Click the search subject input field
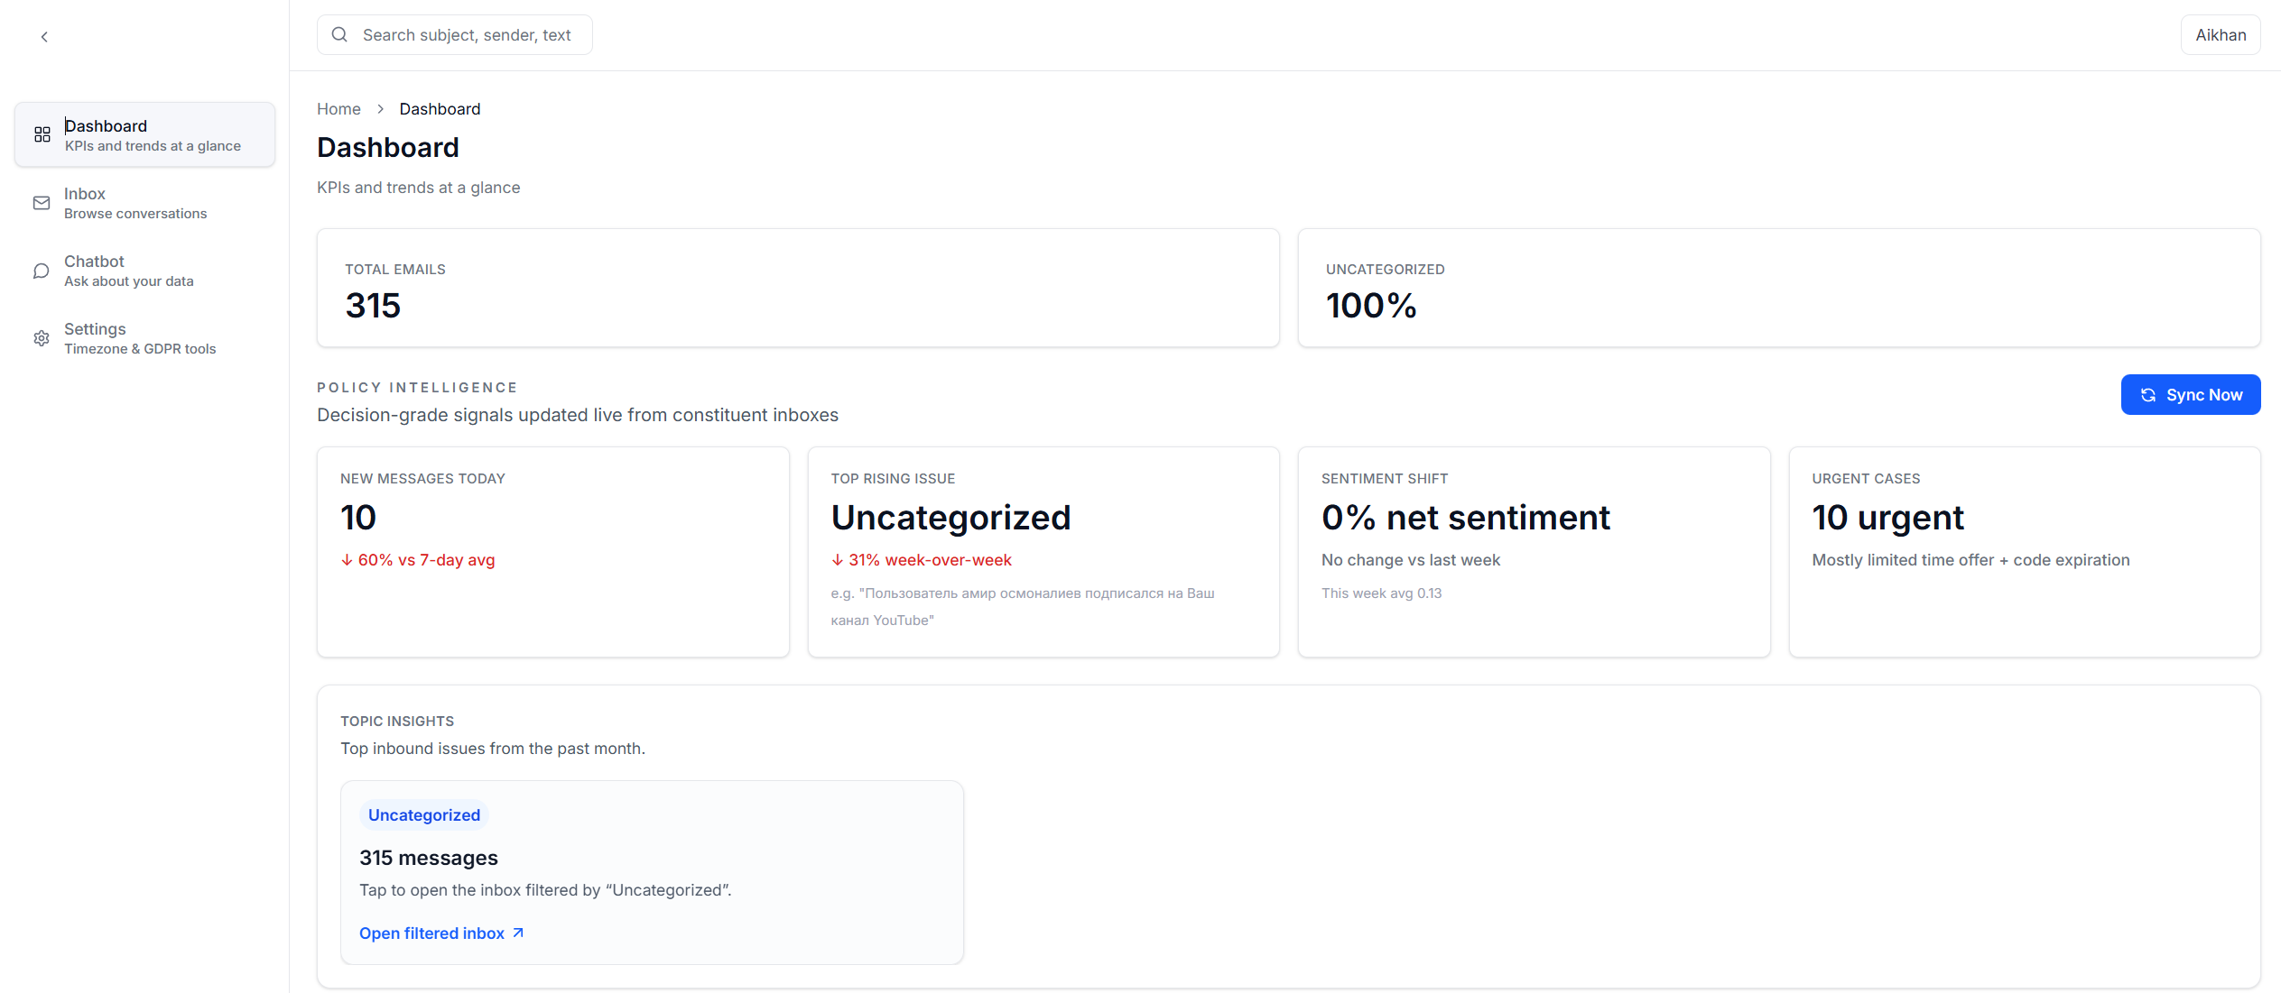 pyautogui.click(x=469, y=34)
